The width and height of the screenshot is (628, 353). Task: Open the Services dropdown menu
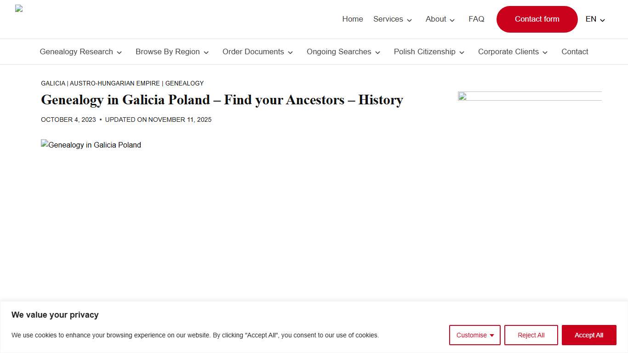(388, 19)
